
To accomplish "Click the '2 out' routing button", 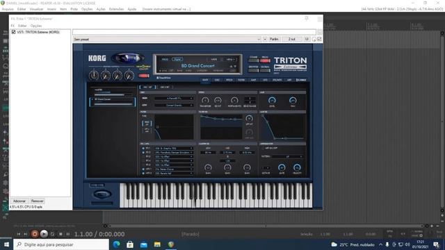I will [292, 39].
